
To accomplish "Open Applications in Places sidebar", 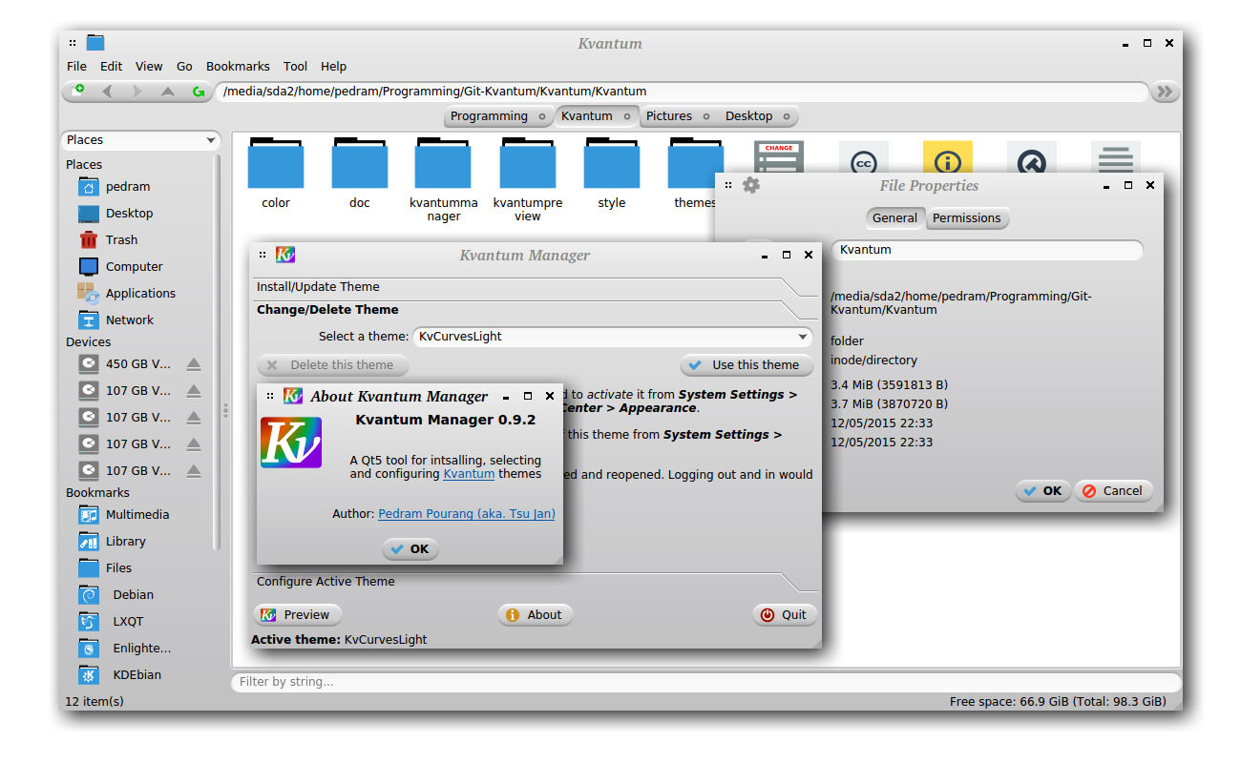I will pyautogui.click(x=127, y=293).
